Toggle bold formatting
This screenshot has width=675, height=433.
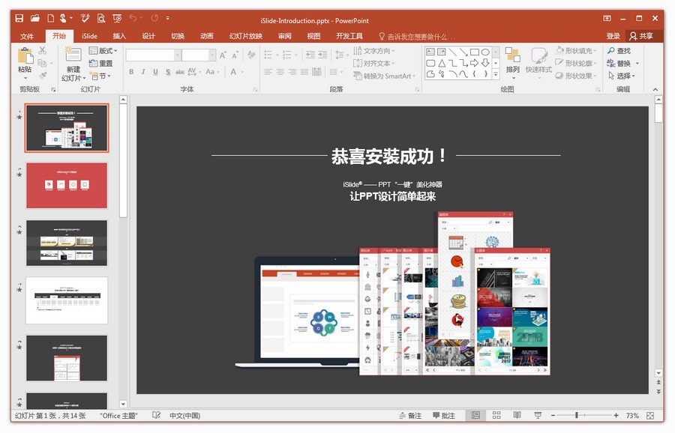[131, 71]
